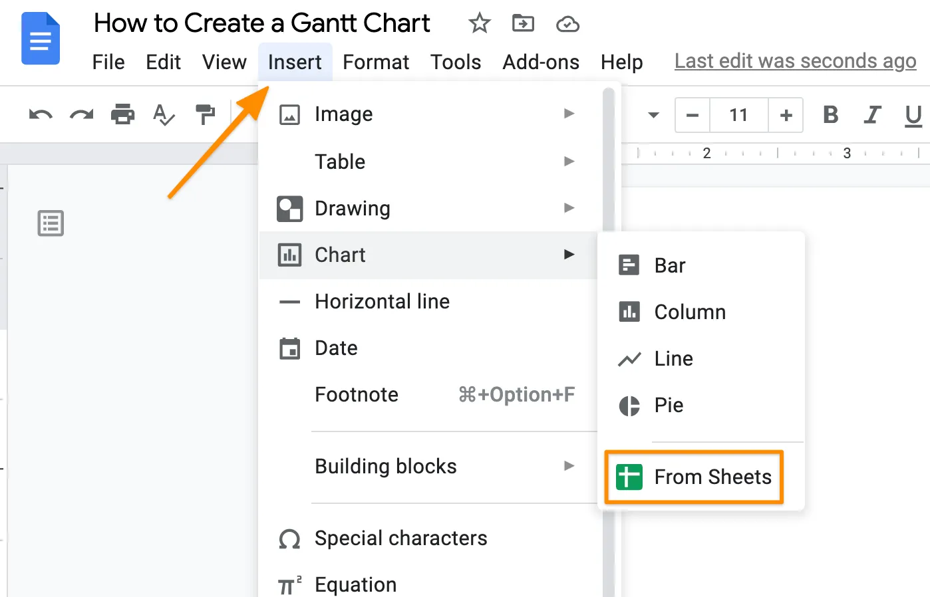The width and height of the screenshot is (930, 597).
Task: Increase font size with plus button
Action: 786,115
